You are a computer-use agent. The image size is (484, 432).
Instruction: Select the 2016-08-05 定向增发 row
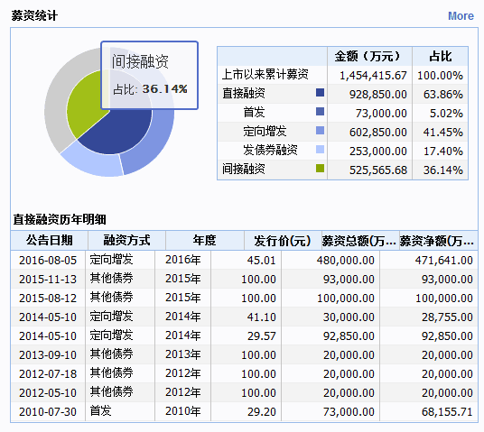(x=244, y=260)
